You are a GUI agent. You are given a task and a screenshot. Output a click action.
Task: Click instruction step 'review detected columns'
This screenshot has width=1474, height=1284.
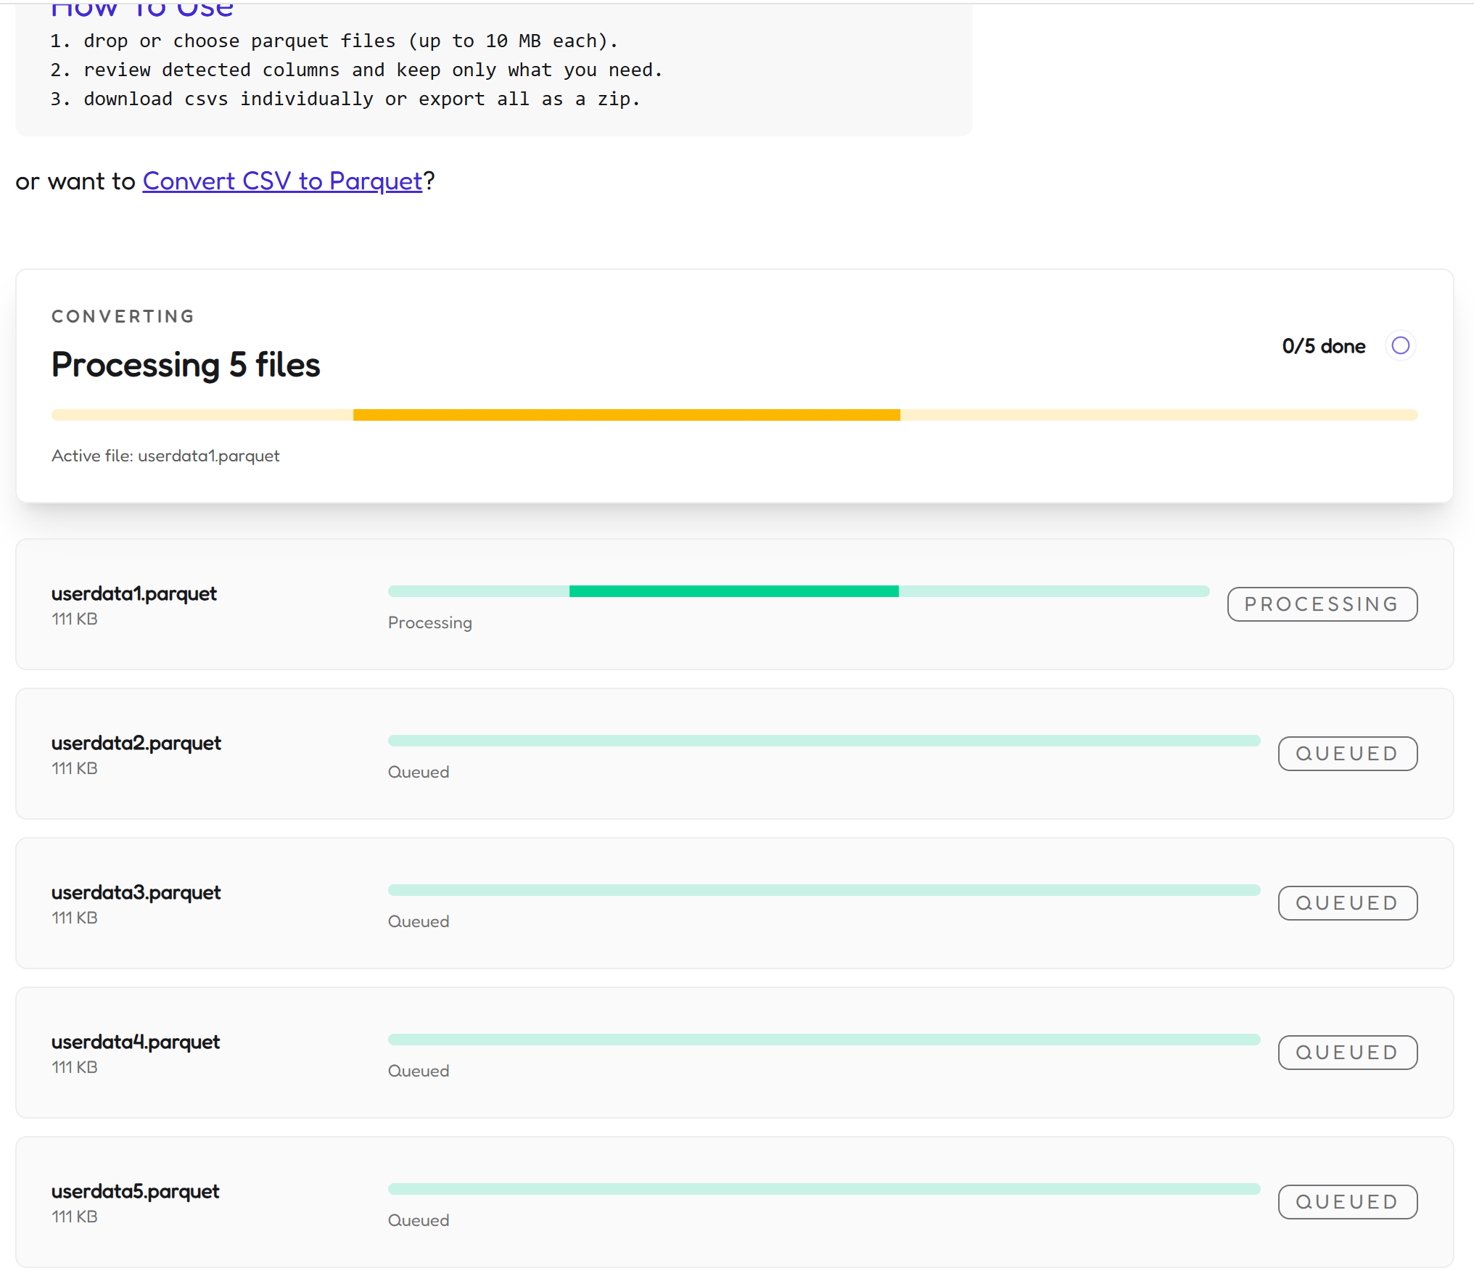tap(356, 70)
